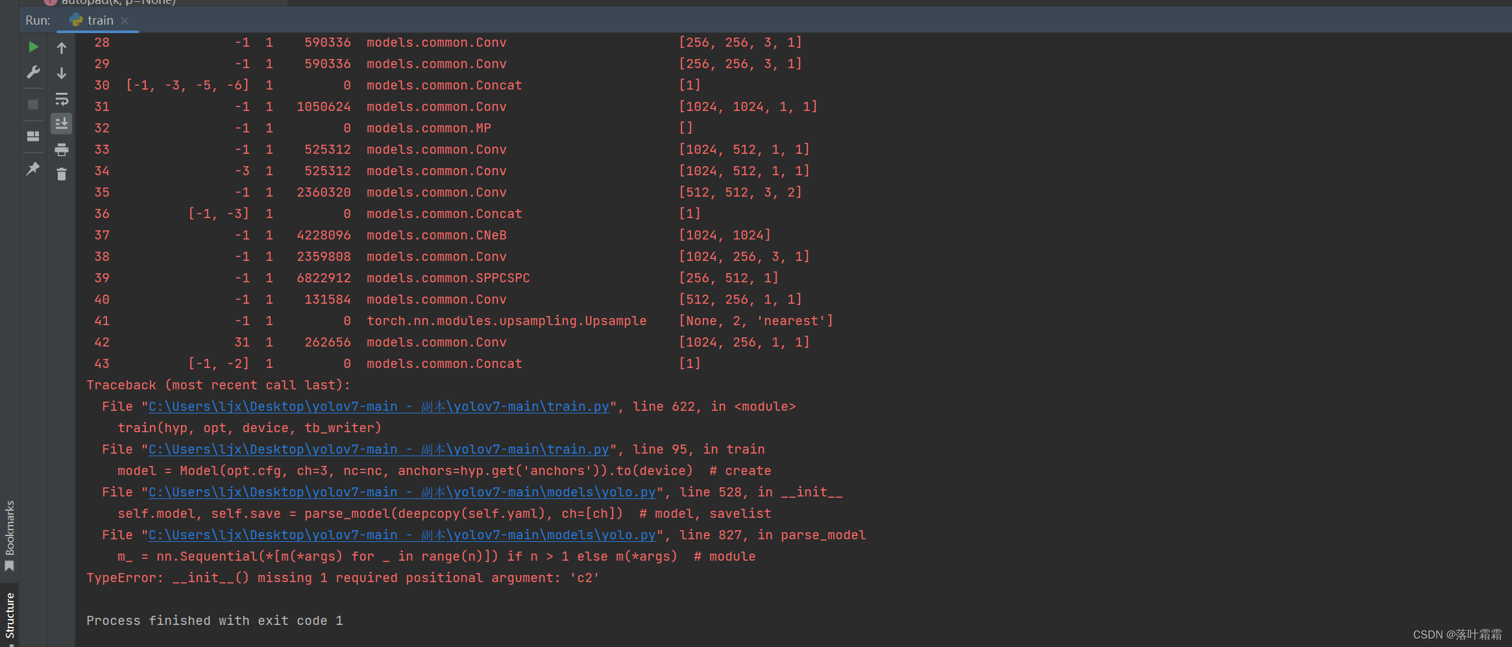
Task: Open train.py link at line 622
Action: pyautogui.click(x=379, y=406)
